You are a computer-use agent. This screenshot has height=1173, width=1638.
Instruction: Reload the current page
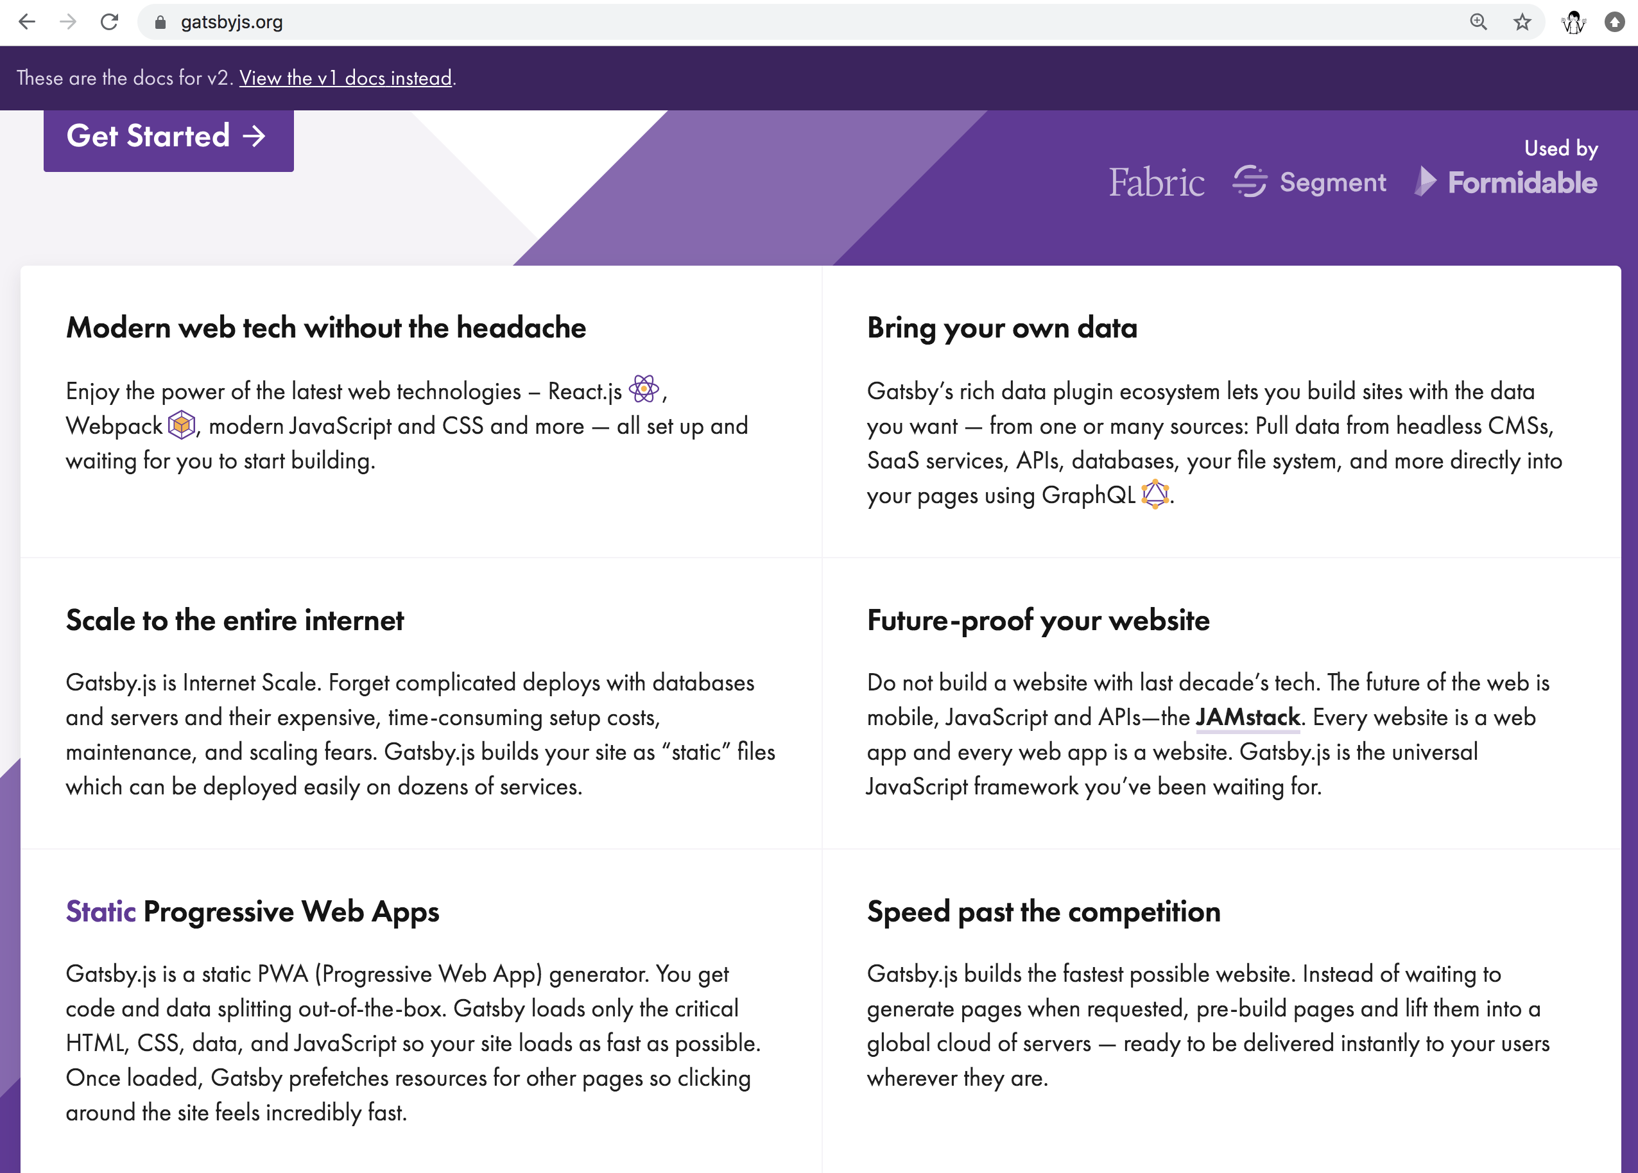pyautogui.click(x=109, y=22)
